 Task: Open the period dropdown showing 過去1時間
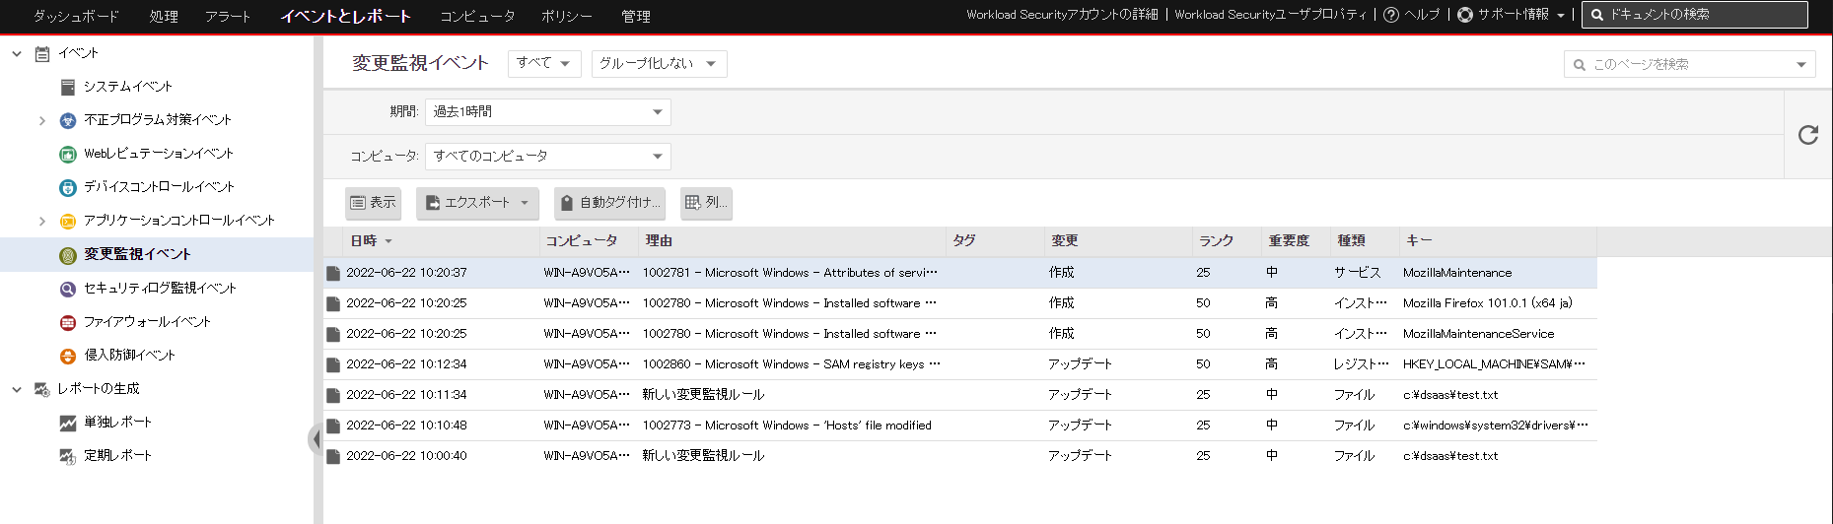[x=547, y=112]
